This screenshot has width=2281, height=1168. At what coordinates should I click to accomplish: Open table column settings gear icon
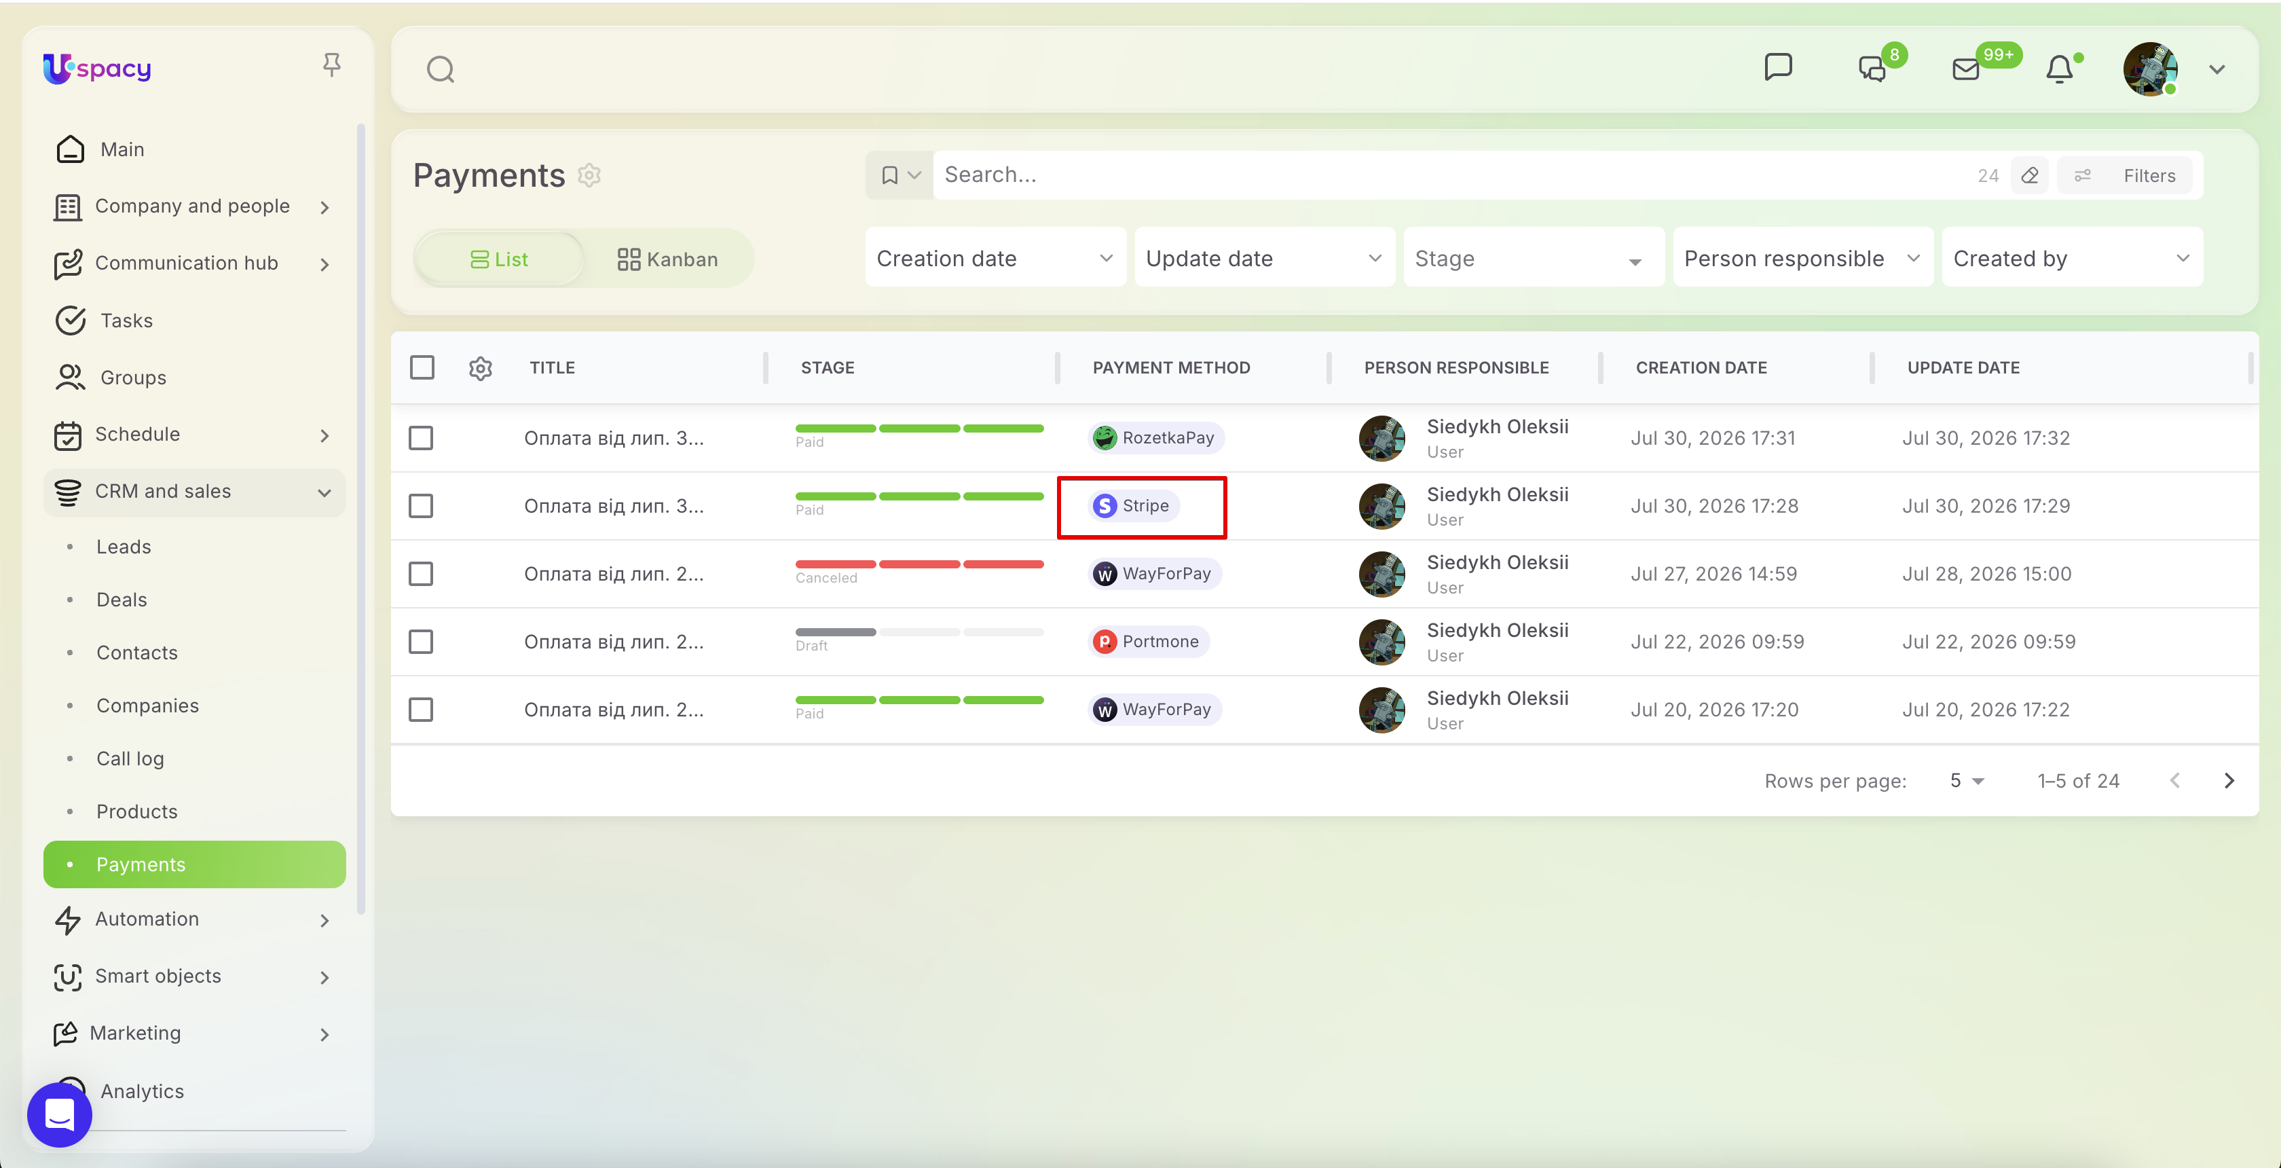click(x=480, y=367)
